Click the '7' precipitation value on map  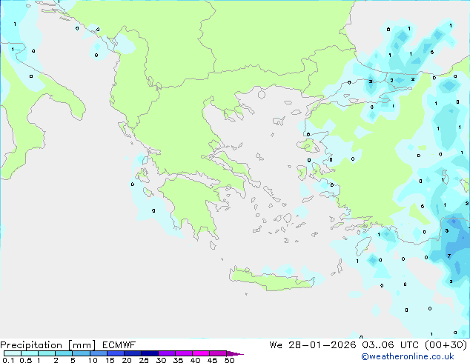pos(449,256)
